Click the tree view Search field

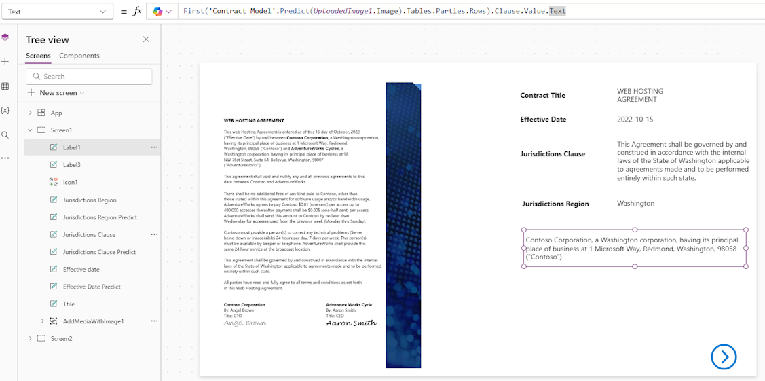pyautogui.click(x=89, y=76)
